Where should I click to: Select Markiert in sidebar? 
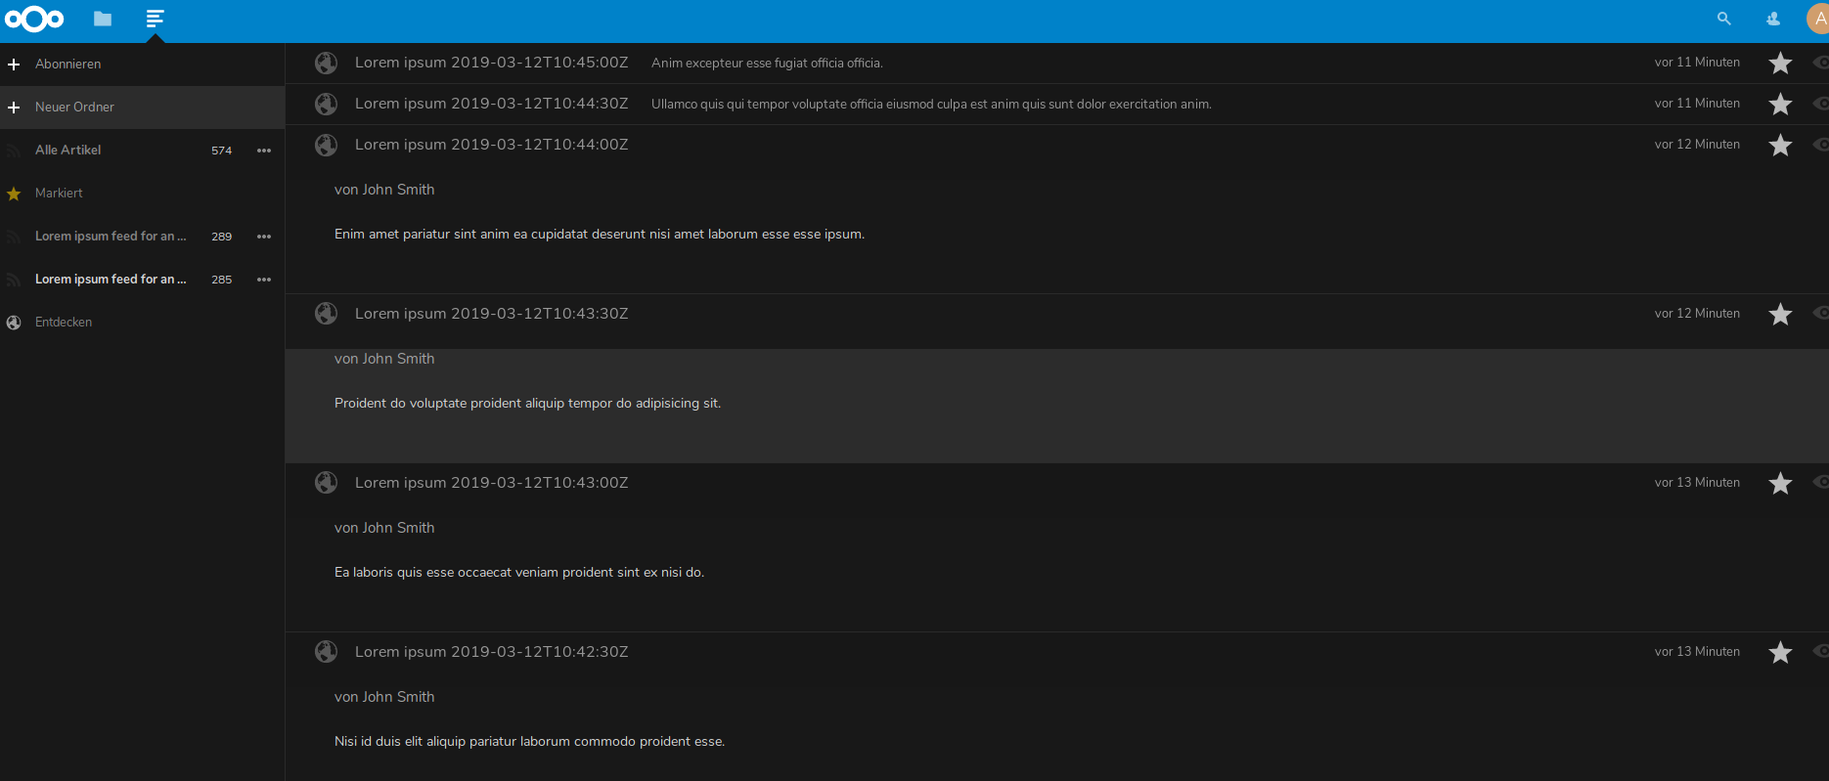59,194
